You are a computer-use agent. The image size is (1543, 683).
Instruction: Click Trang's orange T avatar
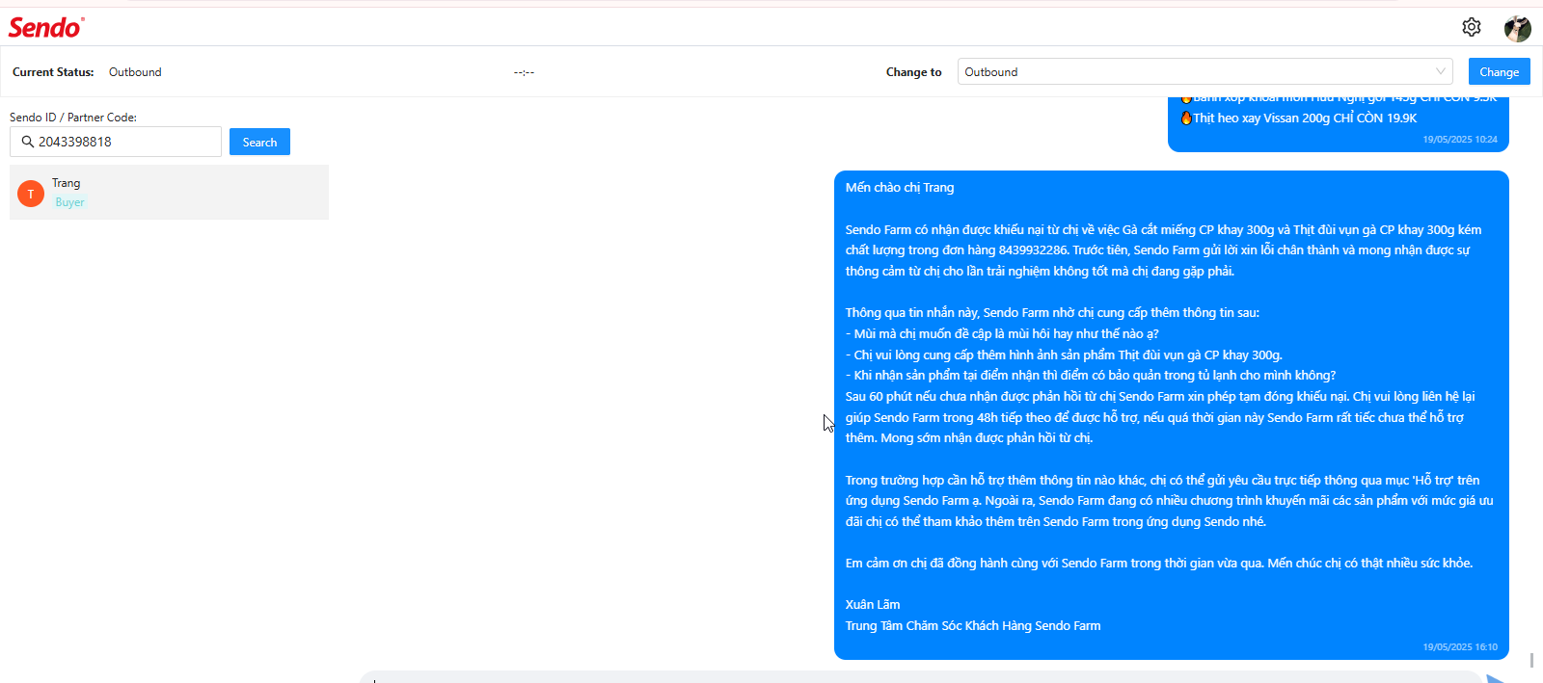[31, 194]
